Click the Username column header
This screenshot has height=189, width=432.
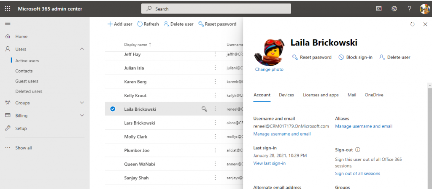point(235,45)
